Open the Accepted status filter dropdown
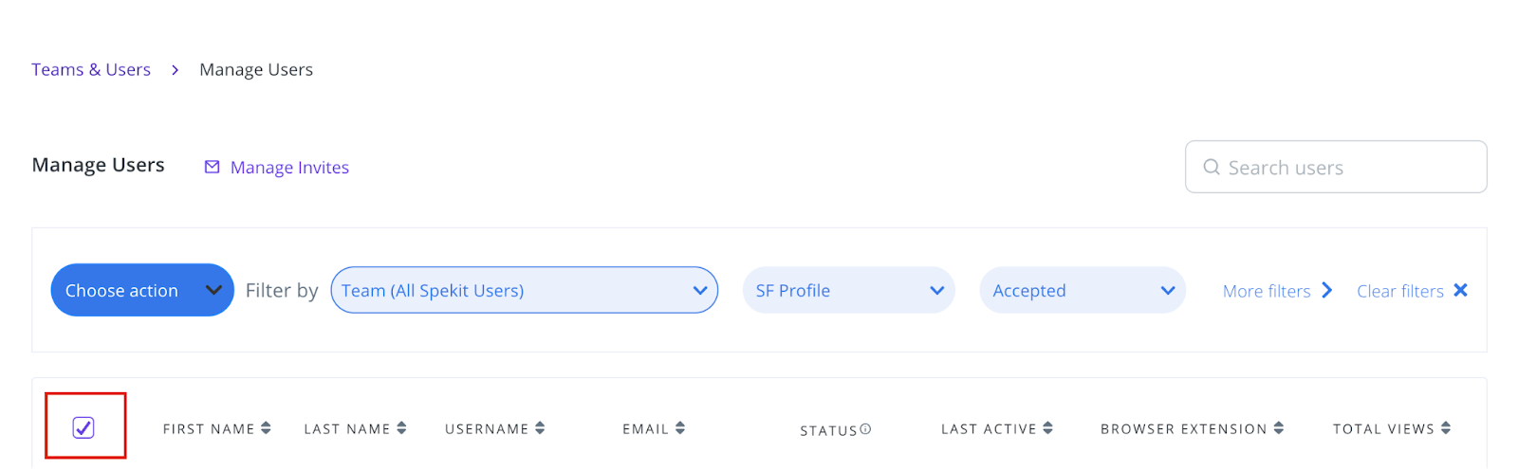The width and height of the screenshot is (1518, 469). 1083,290
